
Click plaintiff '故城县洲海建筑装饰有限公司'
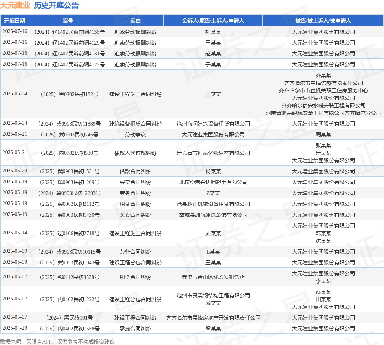point(213,215)
